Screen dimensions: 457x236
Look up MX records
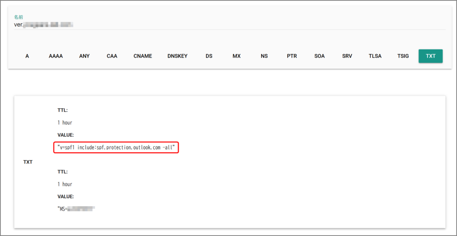point(237,56)
